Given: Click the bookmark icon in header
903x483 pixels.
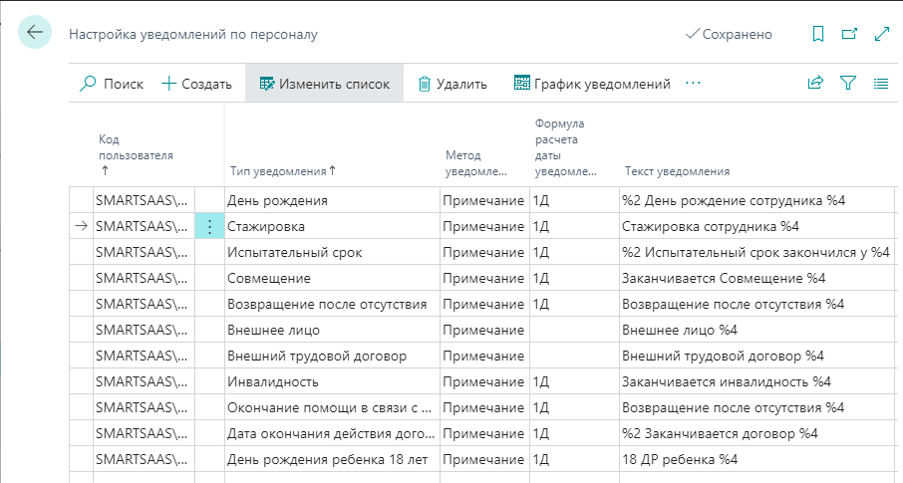Looking at the screenshot, I should [x=818, y=34].
